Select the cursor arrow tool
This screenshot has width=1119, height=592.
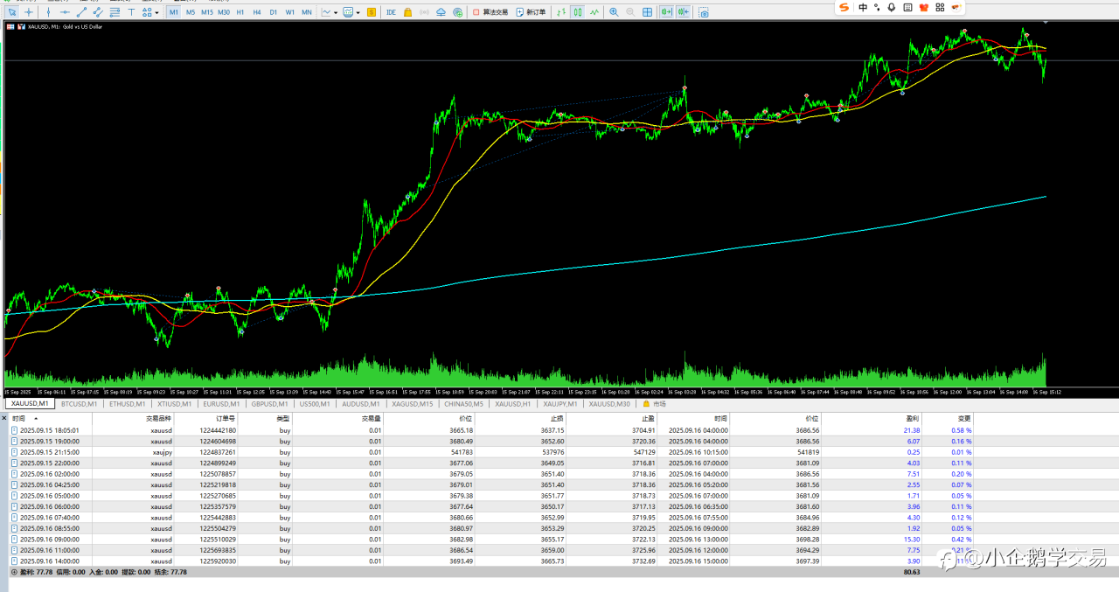[x=12, y=12]
